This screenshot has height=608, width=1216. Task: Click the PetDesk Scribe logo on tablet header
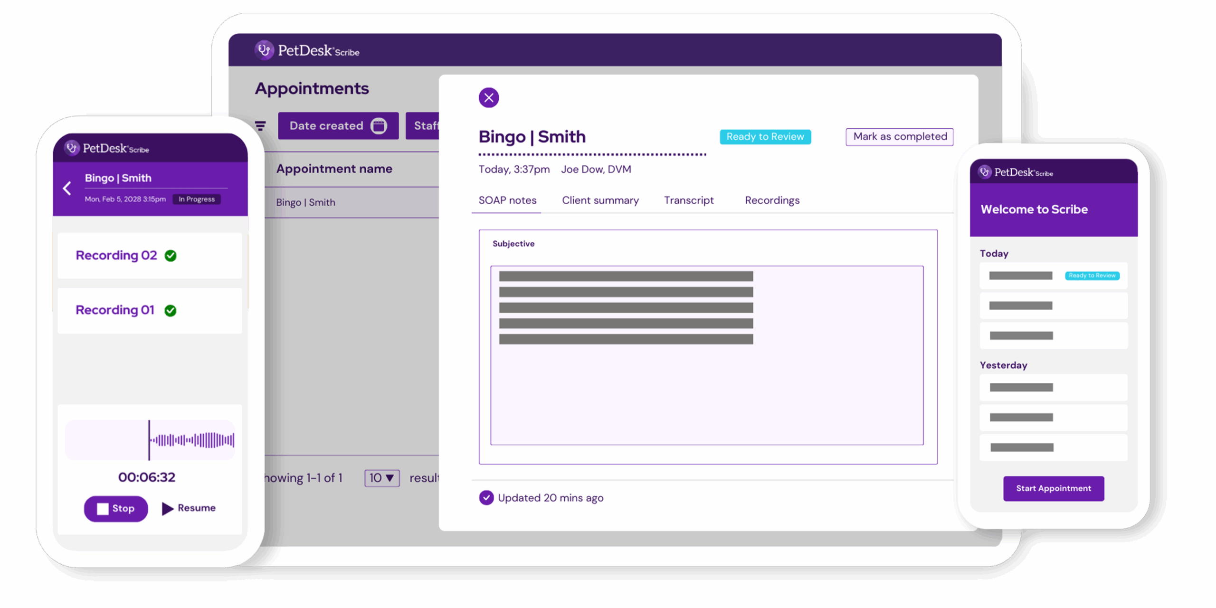pyautogui.click(x=307, y=50)
